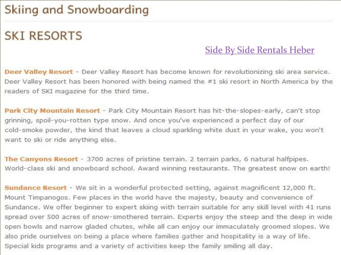
Task: Click 'cold-smoke powder' in the Park City description
Action: point(39,130)
